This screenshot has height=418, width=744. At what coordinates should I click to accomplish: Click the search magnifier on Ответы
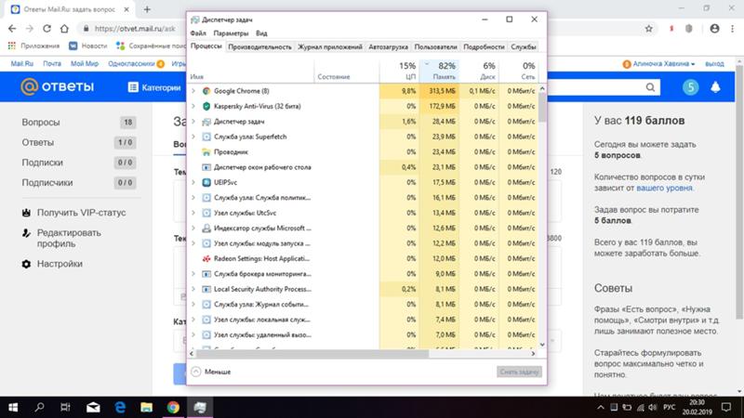(650, 87)
